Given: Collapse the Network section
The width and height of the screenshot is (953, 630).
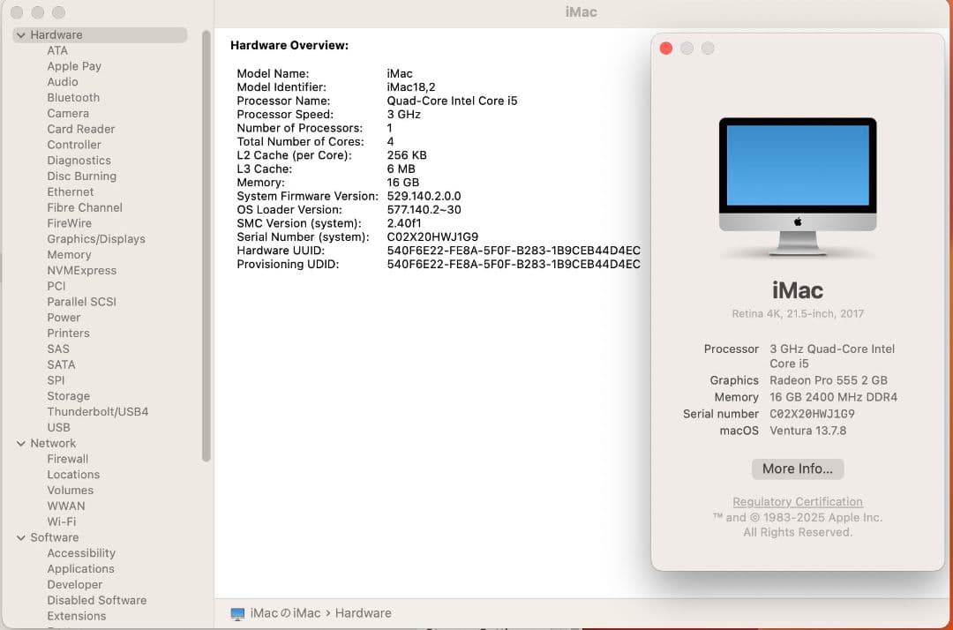Looking at the screenshot, I should tap(20, 443).
